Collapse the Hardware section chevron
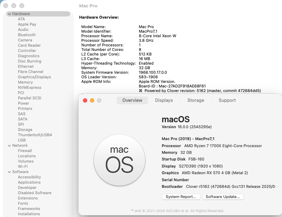 tap(9, 14)
